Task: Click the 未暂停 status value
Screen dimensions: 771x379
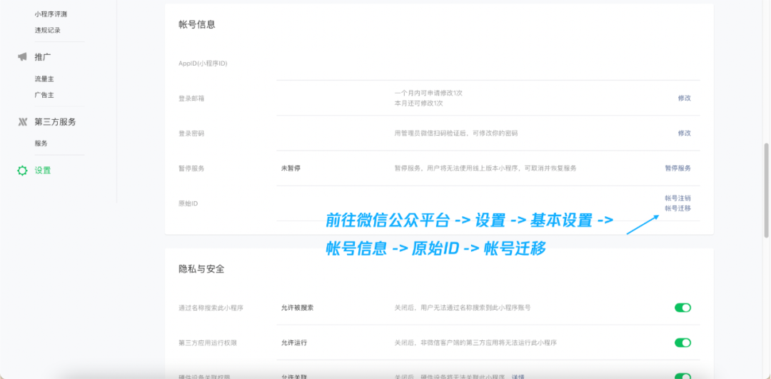Action: pos(291,168)
